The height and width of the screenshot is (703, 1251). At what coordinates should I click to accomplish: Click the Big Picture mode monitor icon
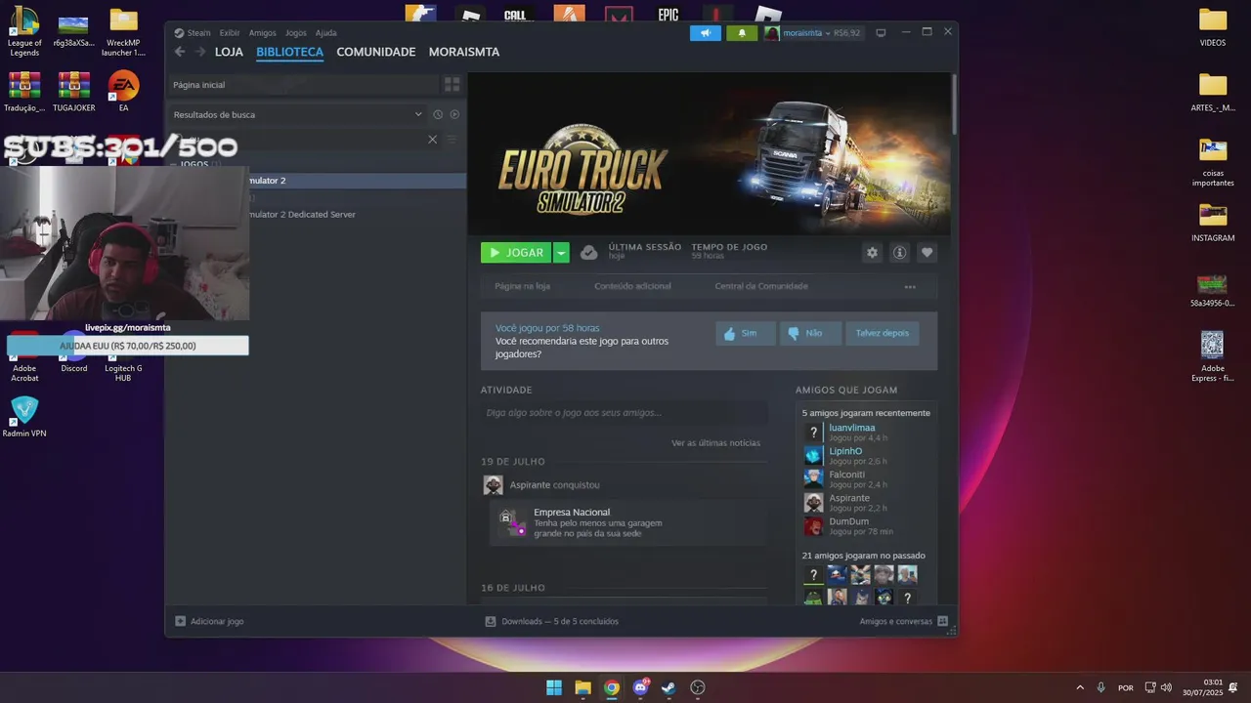pyautogui.click(x=881, y=32)
